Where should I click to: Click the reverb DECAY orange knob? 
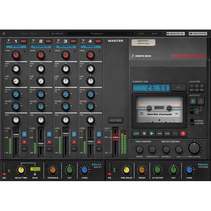142,170
